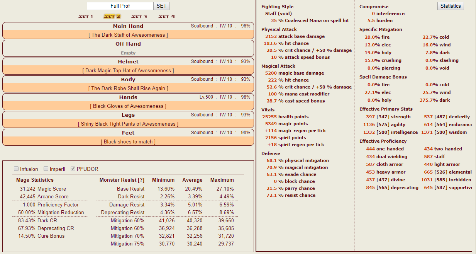
Task: Click the SET button next to name field
Action: coord(161,6)
